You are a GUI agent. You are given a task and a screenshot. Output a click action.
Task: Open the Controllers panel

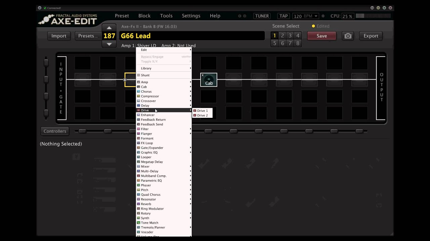tap(55, 131)
